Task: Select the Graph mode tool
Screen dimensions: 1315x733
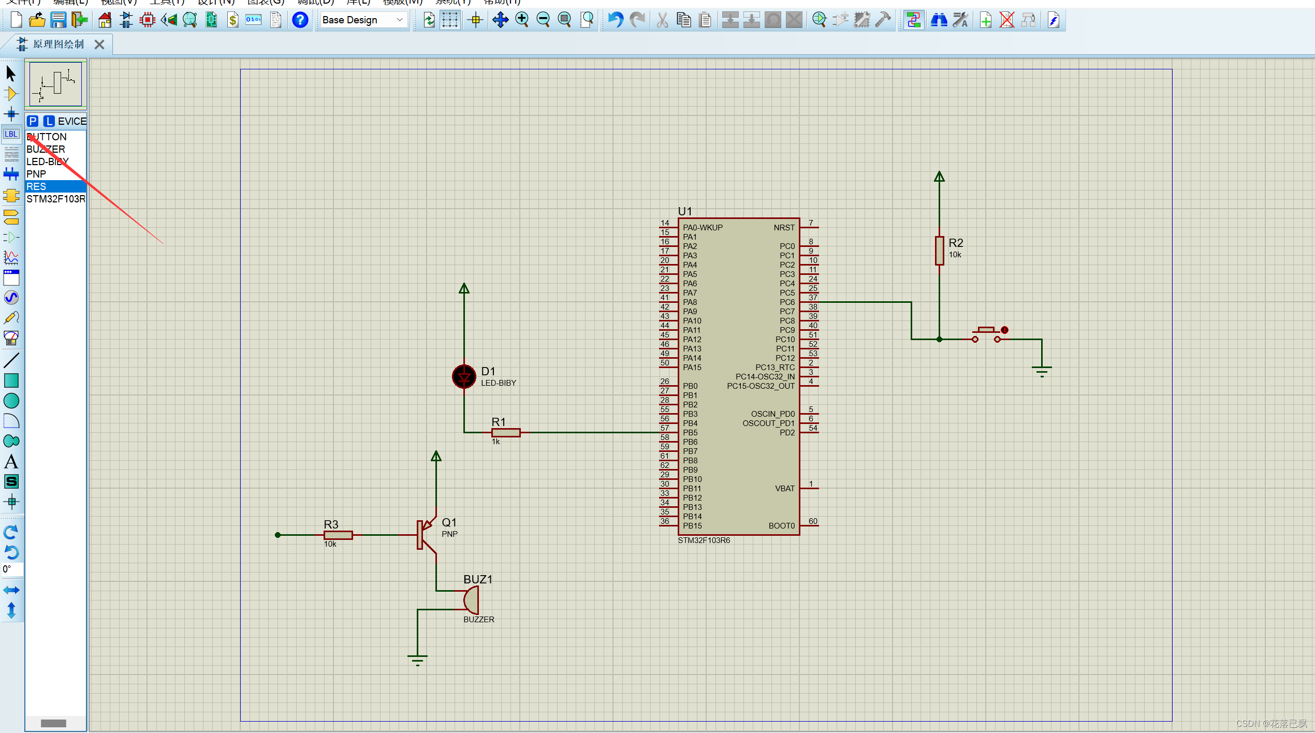Action: [x=11, y=257]
